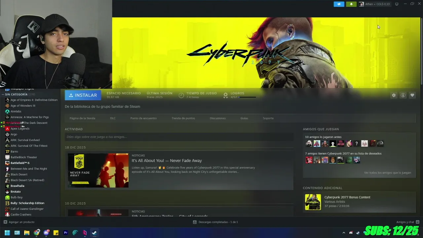Image resolution: width=423 pixels, height=238 pixels.
Task: Open Windows Start menu
Action: (7, 233)
